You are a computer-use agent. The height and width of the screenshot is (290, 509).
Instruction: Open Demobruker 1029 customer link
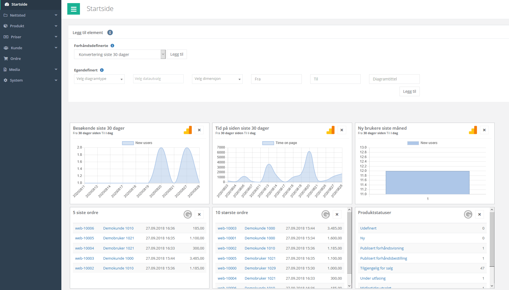pyautogui.click(x=260, y=268)
